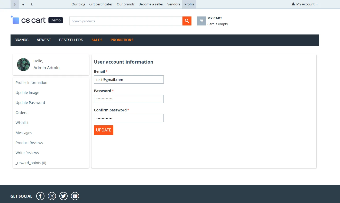Focus the Search products field
340x203 pixels.
[126, 21]
